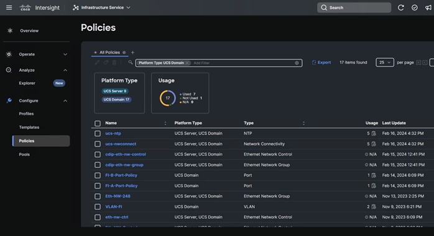Add a new tab with plus icon

coord(132,53)
